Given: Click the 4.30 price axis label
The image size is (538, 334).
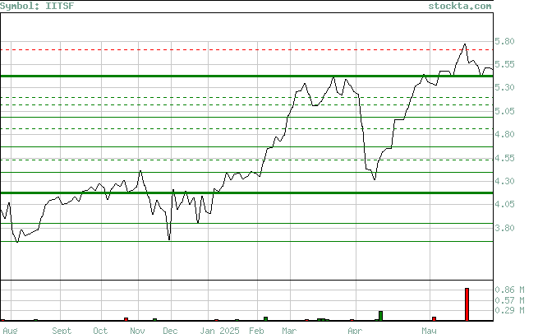Looking at the screenshot, I should click(504, 181).
